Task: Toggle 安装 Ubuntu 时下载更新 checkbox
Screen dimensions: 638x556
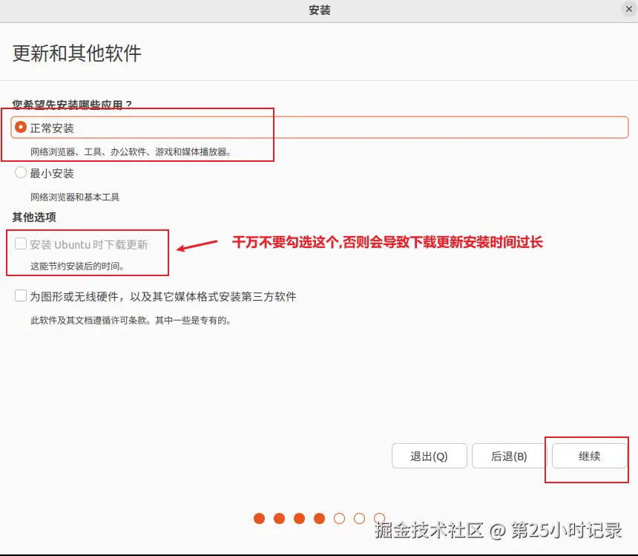Action: pyautogui.click(x=21, y=243)
